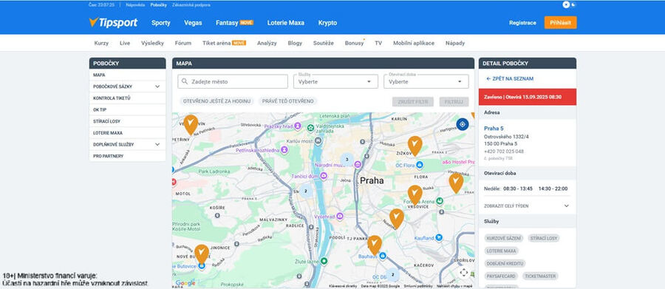Click the Kaufland shopping icon on map
Viewport: 665px width, 289px height.
pyautogui.click(x=439, y=238)
